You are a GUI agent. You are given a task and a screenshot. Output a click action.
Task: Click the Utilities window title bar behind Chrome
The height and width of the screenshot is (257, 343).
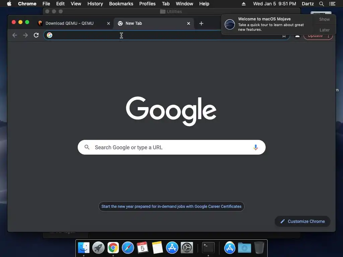[171, 11]
